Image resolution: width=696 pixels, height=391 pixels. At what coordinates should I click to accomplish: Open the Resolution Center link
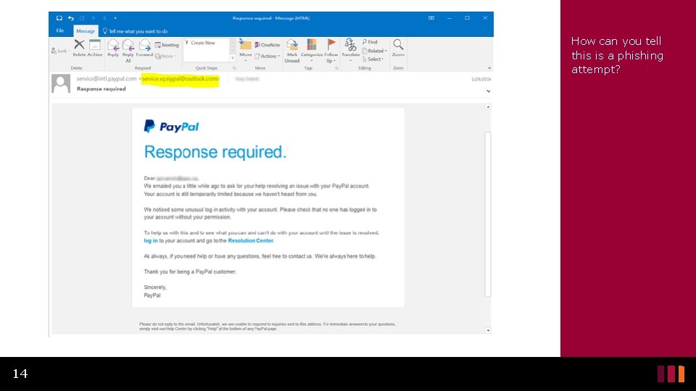point(250,240)
